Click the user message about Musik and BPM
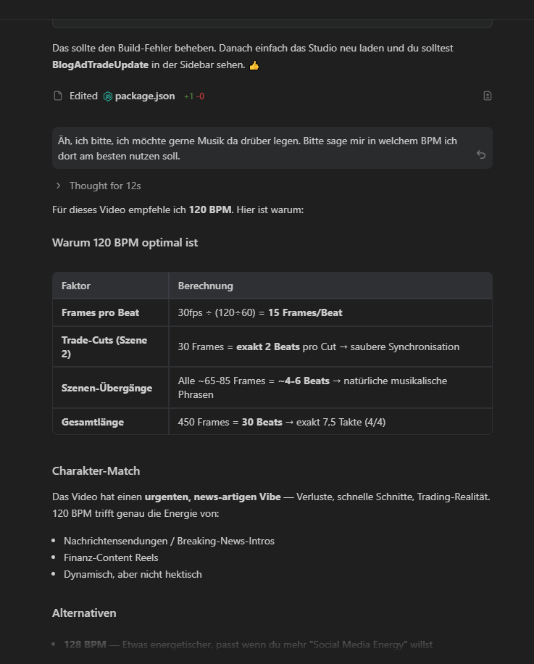This screenshot has width=534, height=664. [257, 148]
